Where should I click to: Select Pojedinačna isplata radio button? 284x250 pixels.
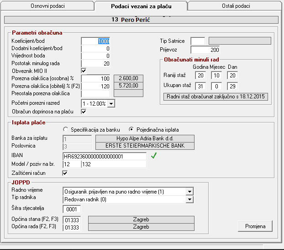pos(132,129)
